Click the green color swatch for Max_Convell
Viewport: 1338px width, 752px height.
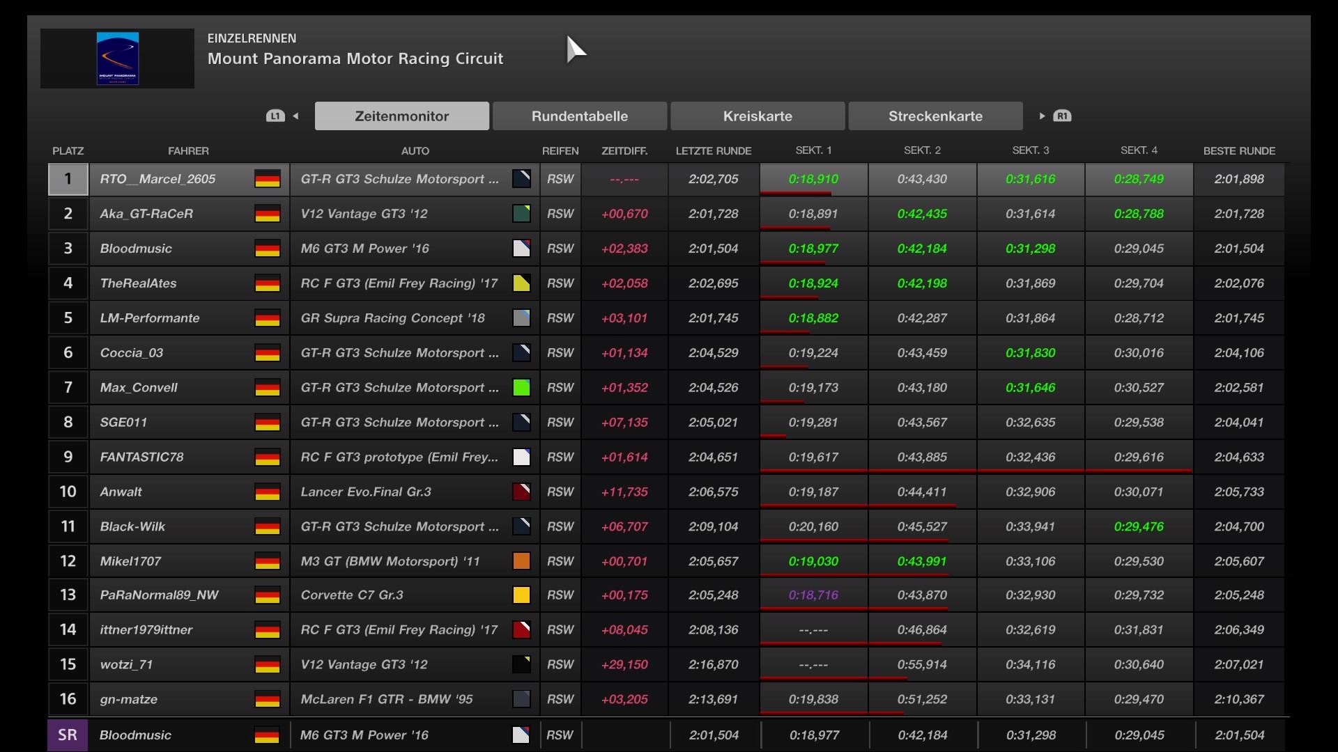pos(521,388)
